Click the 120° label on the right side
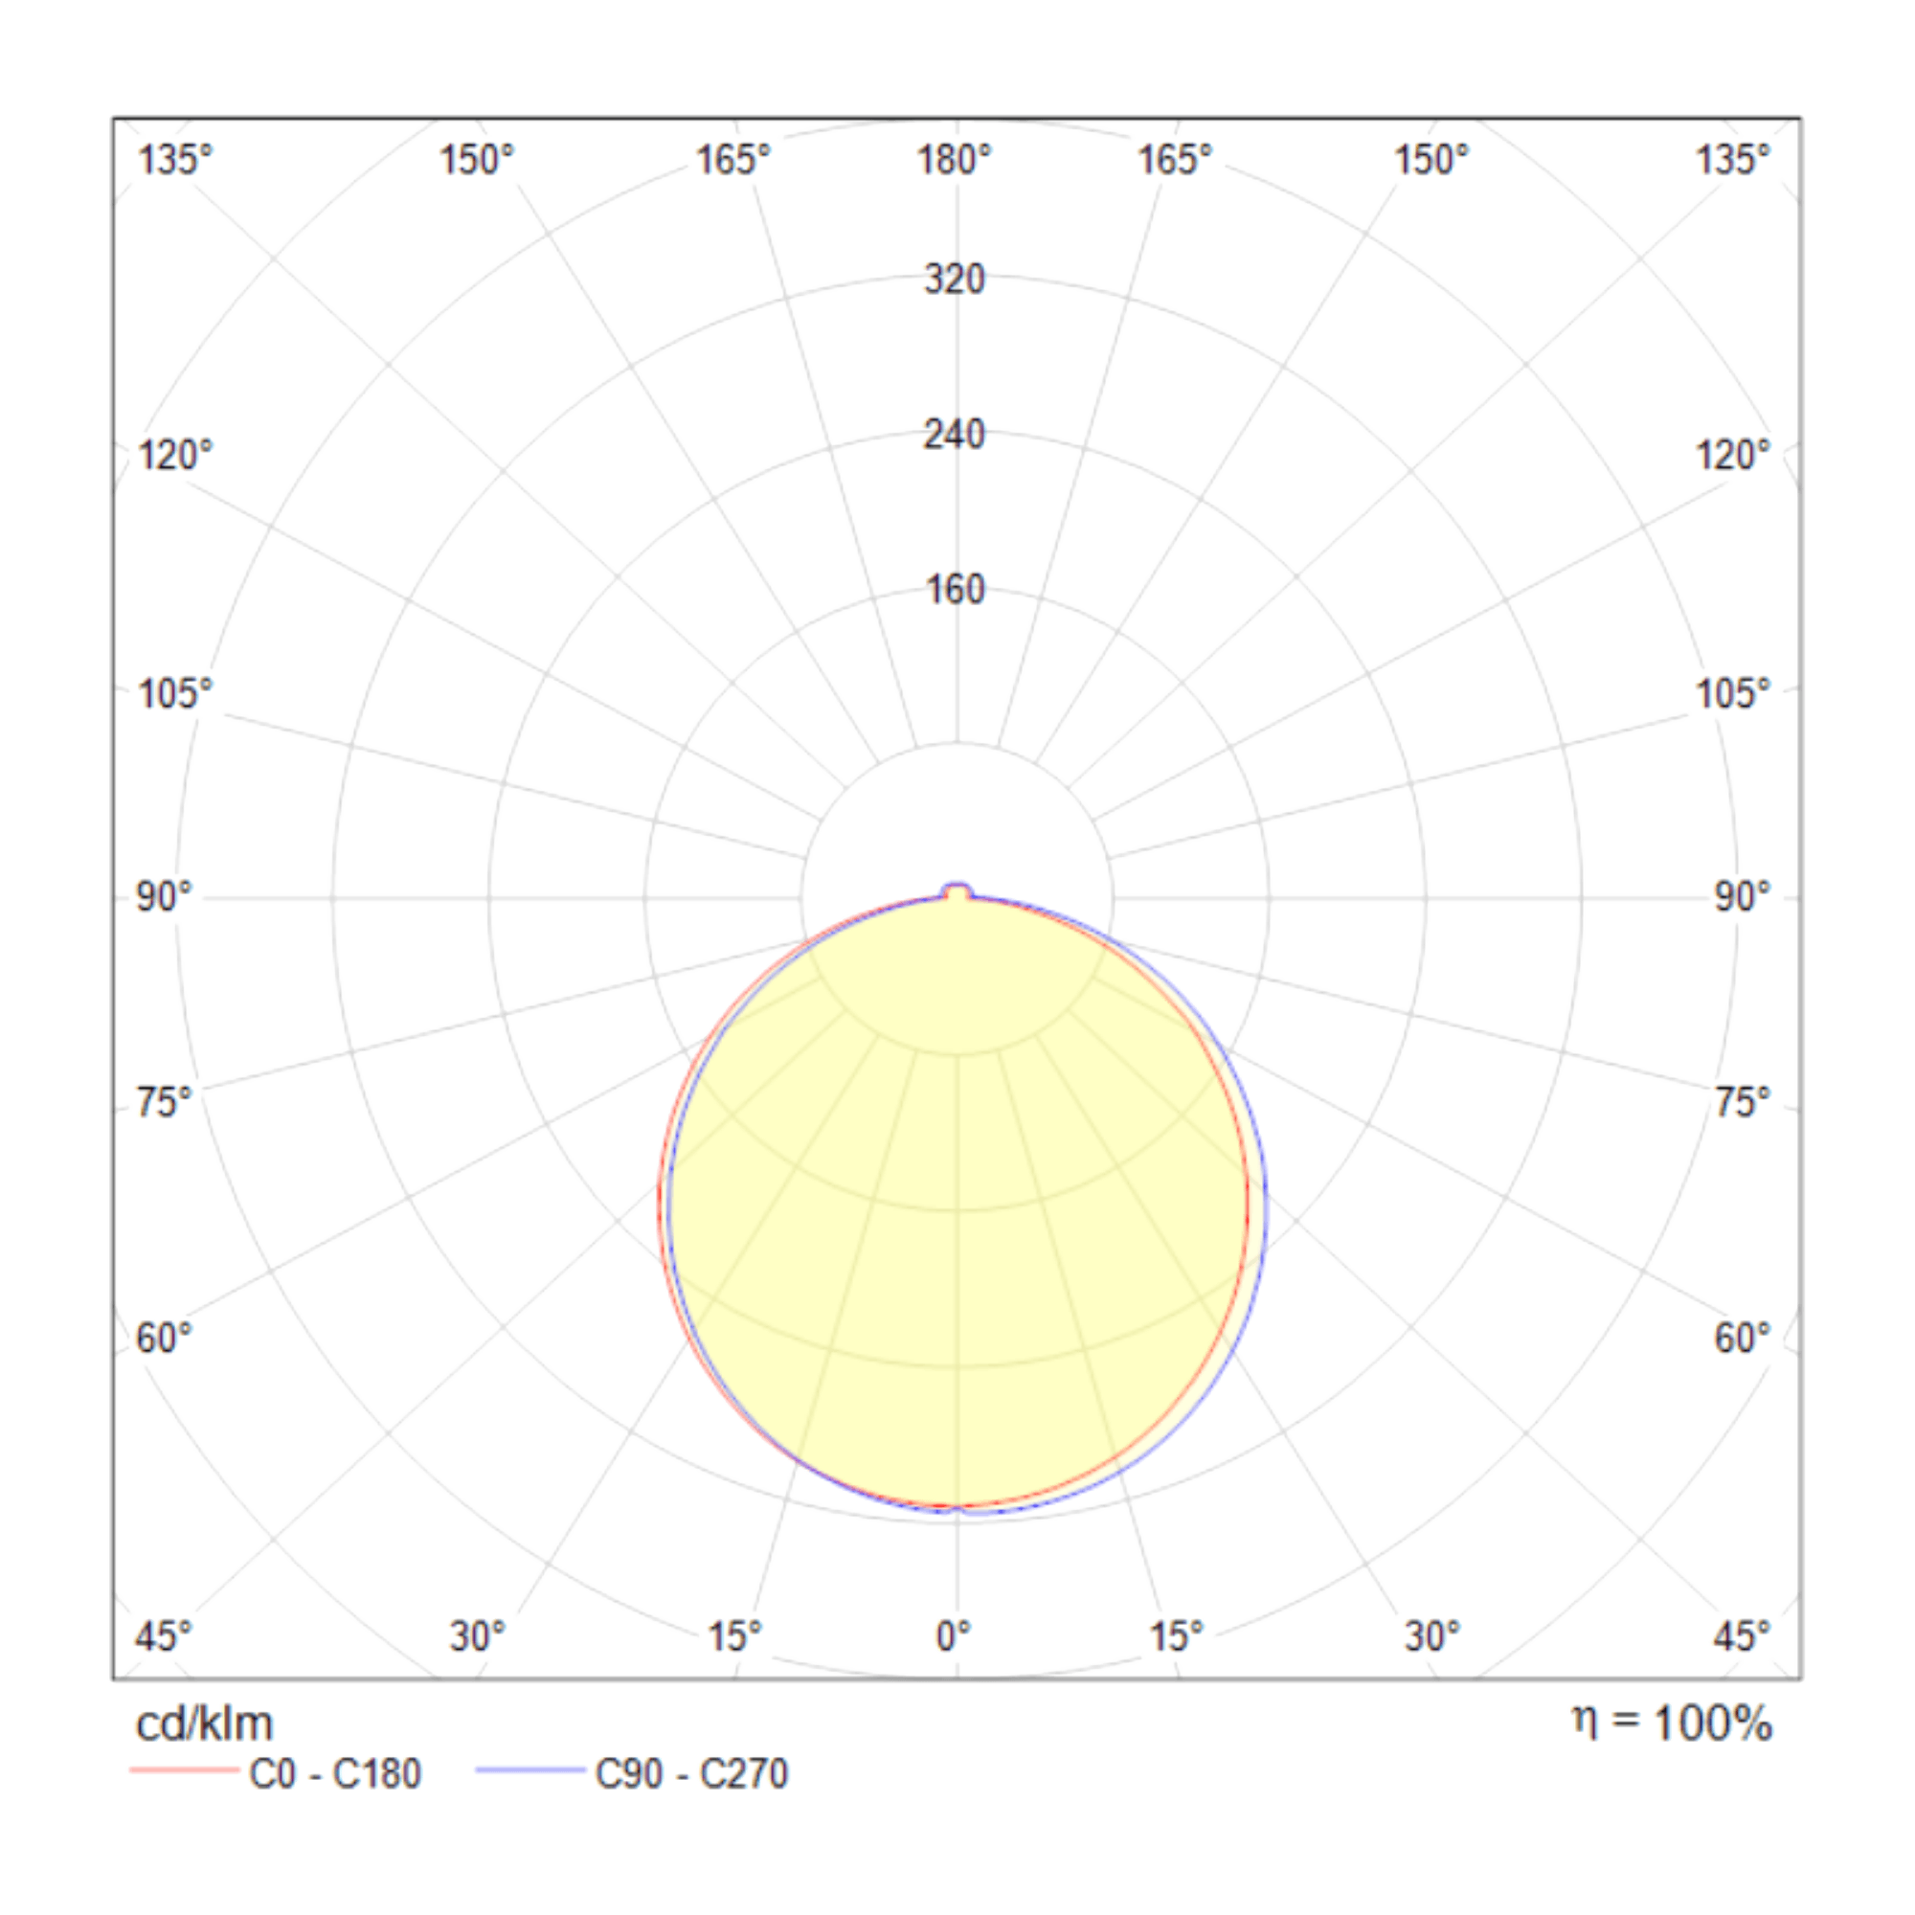This screenshot has height=1915, width=1915. tap(1733, 456)
